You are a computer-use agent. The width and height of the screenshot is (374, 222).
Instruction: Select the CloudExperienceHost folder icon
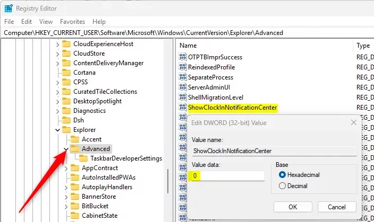(x=66, y=44)
